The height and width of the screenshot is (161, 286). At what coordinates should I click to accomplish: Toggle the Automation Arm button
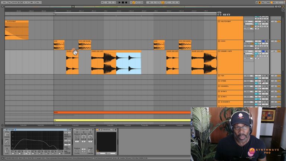tap(134, 2)
